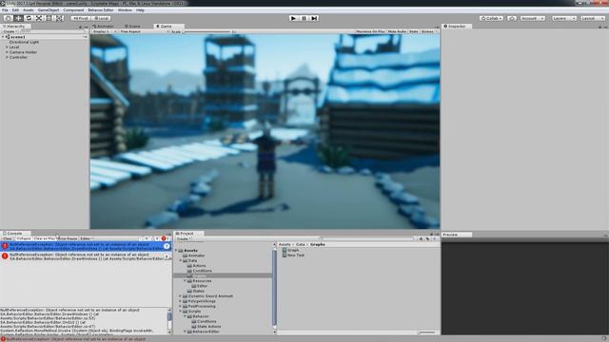Toggle Collapse in Console
Screen dimensions: 609x342
click(x=23, y=238)
